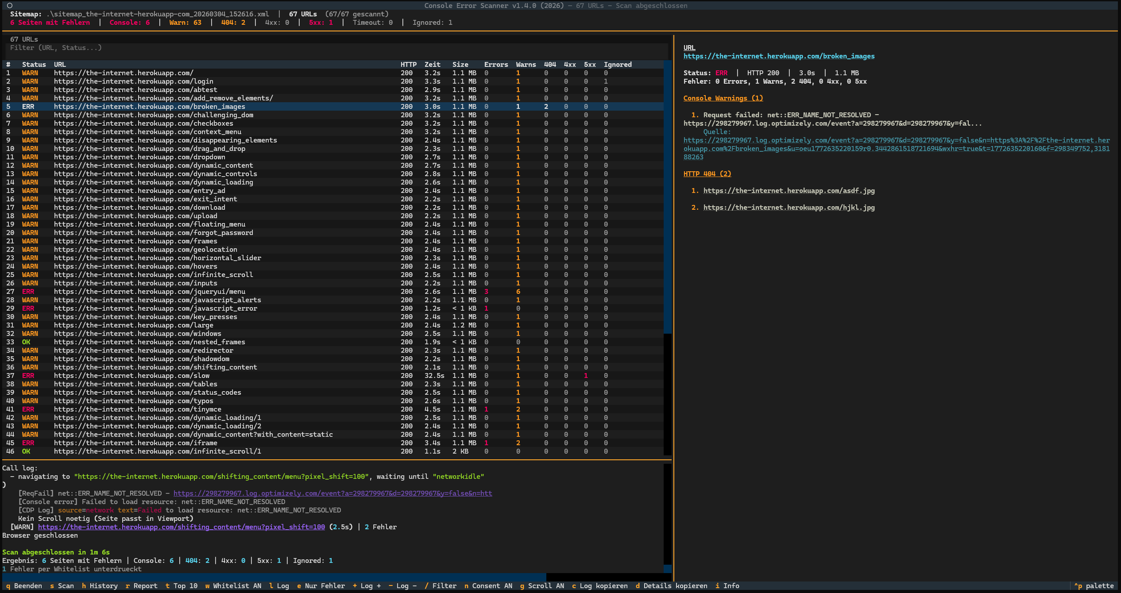Open asdf.jpg 404 link
The height and width of the screenshot is (593, 1121).
tap(789, 191)
